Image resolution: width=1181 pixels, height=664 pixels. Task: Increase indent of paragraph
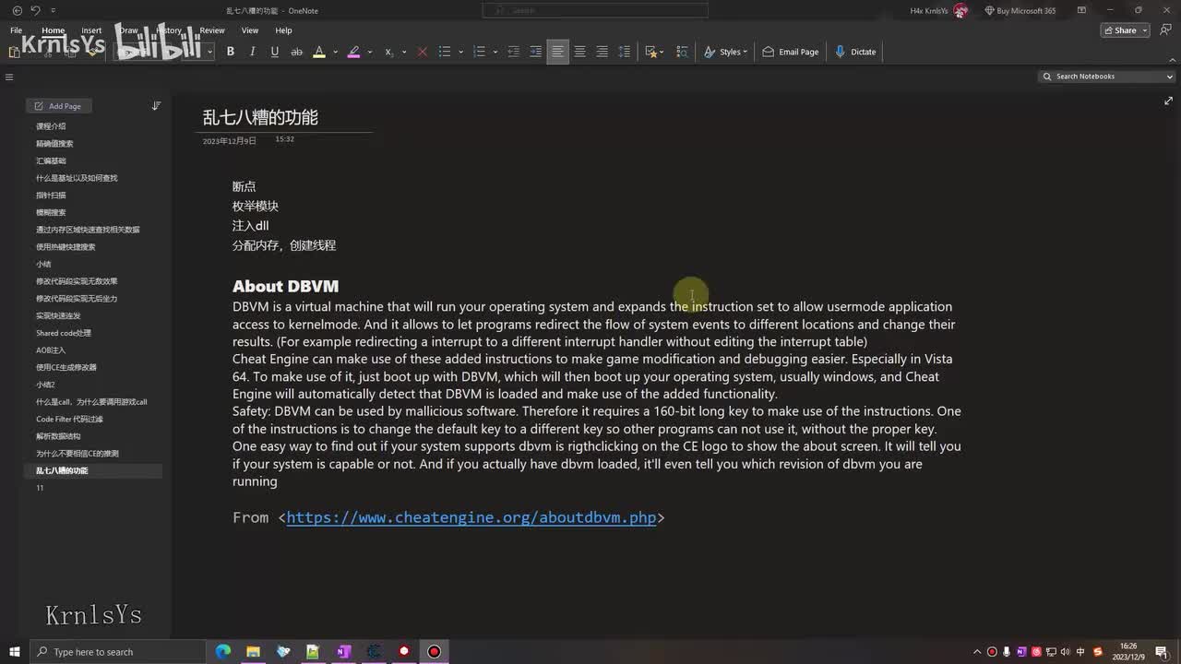[536, 52]
